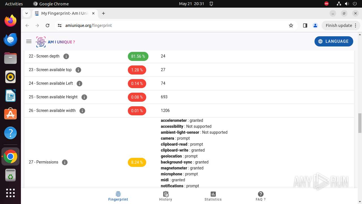Bookmark this page with the star icon
The width and height of the screenshot is (362, 204).
point(291,25)
